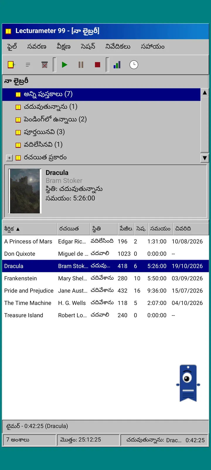Click the book icon beside పెండింగ్‌లో ఉన్నాయి
This screenshot has height=470, width=211.
18,120
